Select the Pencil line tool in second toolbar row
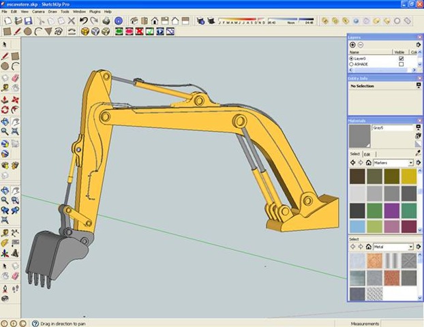This screenshot has width=424, height=327. click(16, 31)
